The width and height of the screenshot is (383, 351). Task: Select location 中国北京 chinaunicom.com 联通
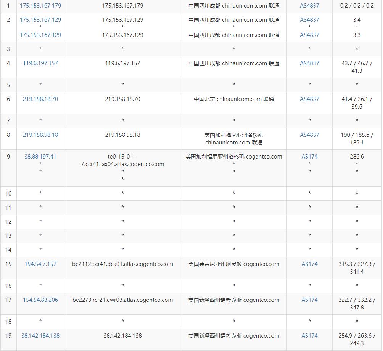click(234, 99)
